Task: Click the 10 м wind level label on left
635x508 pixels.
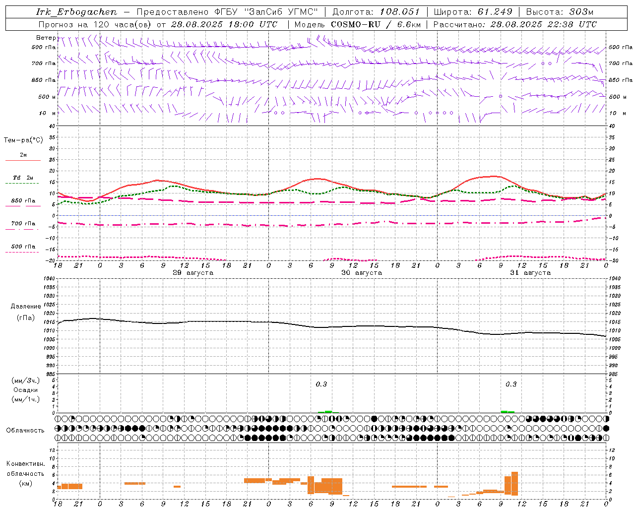Action: 47,113
